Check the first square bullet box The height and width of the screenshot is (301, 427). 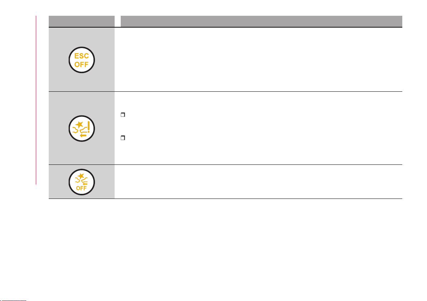[123, 115]
